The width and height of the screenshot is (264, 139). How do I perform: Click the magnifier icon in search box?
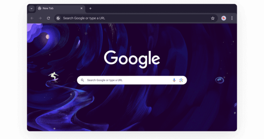(82, 80)
